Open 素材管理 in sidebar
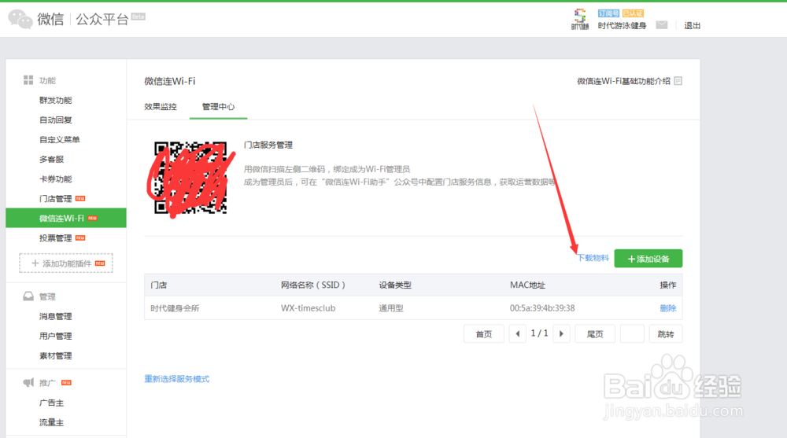Image resolution: width=787 pixels, height=438 pixels. 55,355
